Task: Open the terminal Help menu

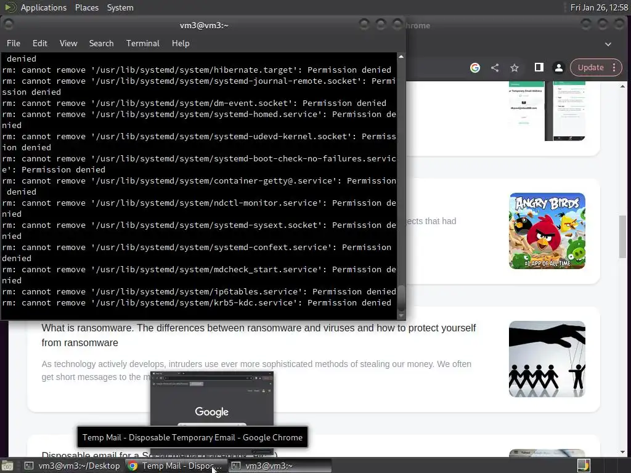Action: (181, 43)
